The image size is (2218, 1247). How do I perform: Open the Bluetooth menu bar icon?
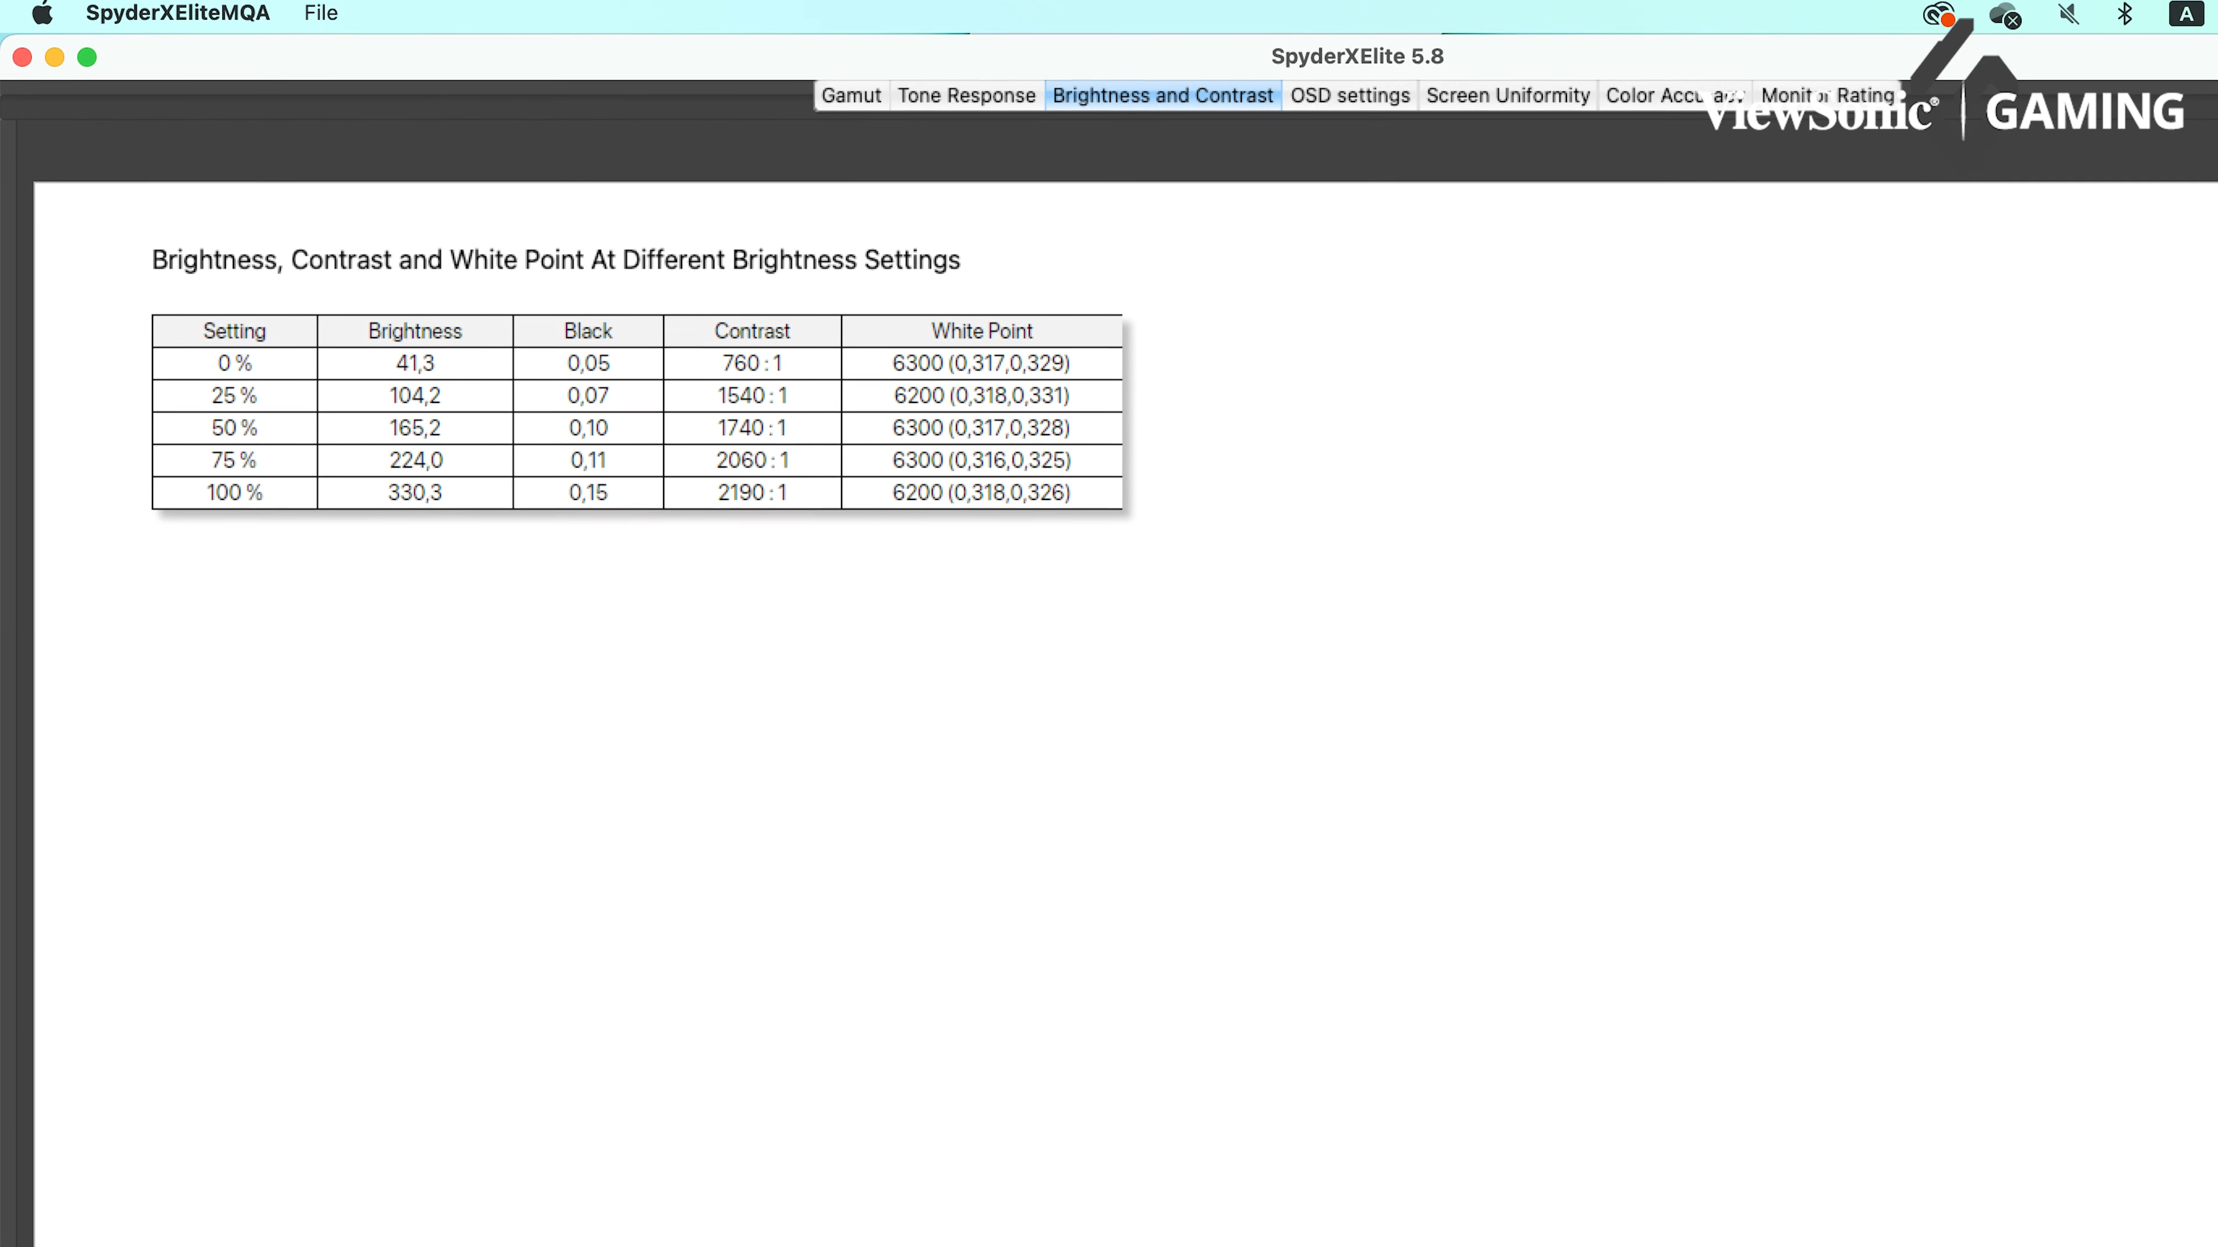pos(2125,14)
